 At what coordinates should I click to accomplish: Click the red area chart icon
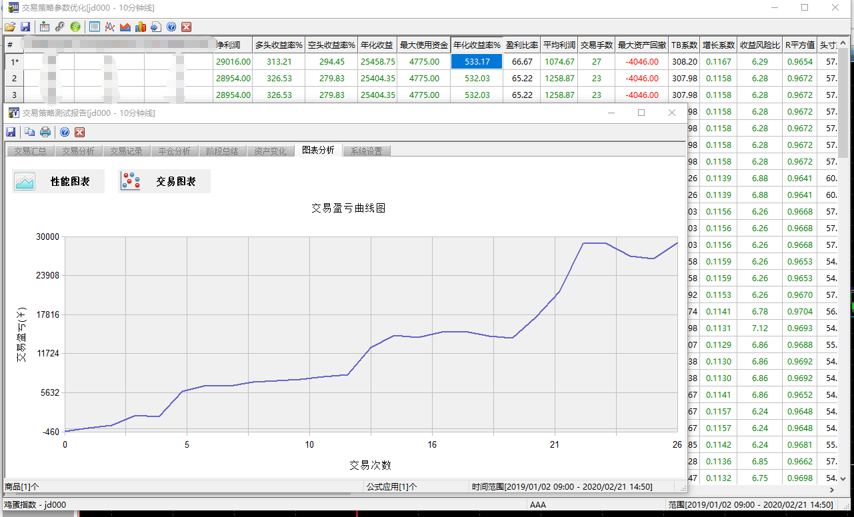pos(125,27)
